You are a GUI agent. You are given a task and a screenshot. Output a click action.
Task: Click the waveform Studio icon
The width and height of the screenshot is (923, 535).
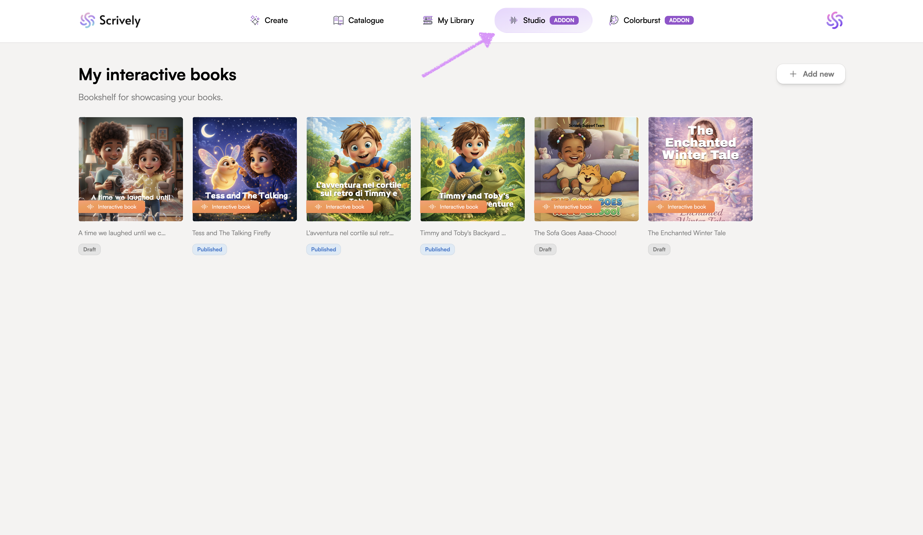pyautogui.click(x=514, y=20)
